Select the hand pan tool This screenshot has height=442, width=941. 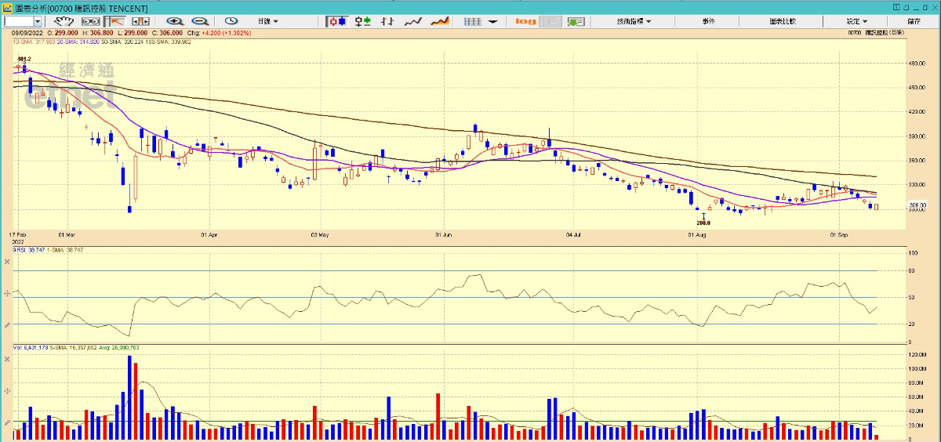point(64,21)
